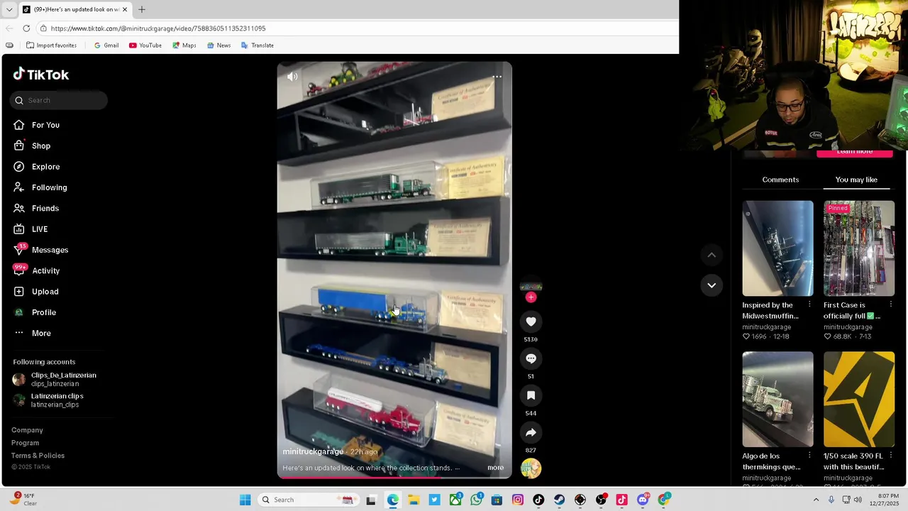Image resolution: width=908 pixels, height=511 pixels.
Task: Open Instagram from the taskbar
Action: point(518,500)
